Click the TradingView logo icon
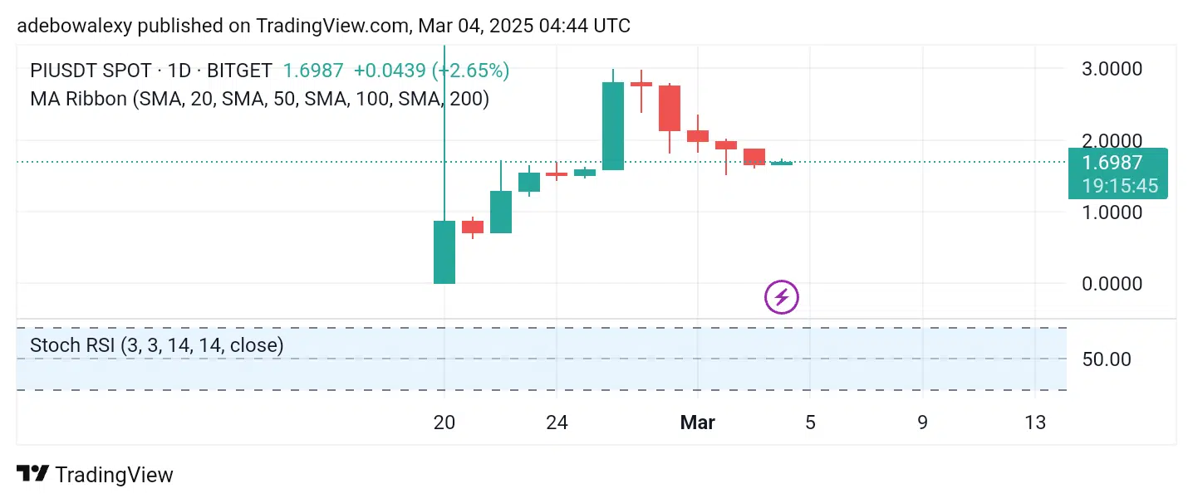Image resolution: width=1193 pixels, height=503 pixels. point(33,475)
